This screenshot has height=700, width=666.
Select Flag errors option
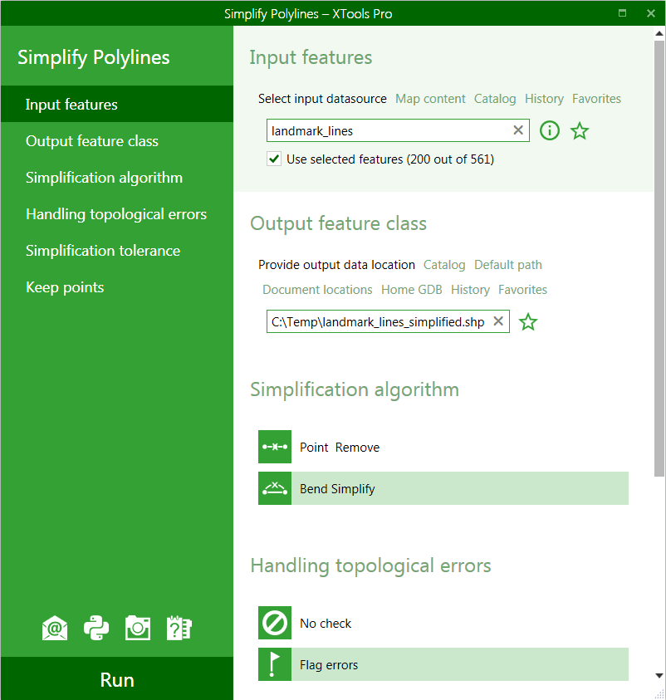coord(443,664)
